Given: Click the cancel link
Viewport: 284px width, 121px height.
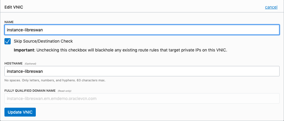Looking at the screenshot, I should [271, 7].
